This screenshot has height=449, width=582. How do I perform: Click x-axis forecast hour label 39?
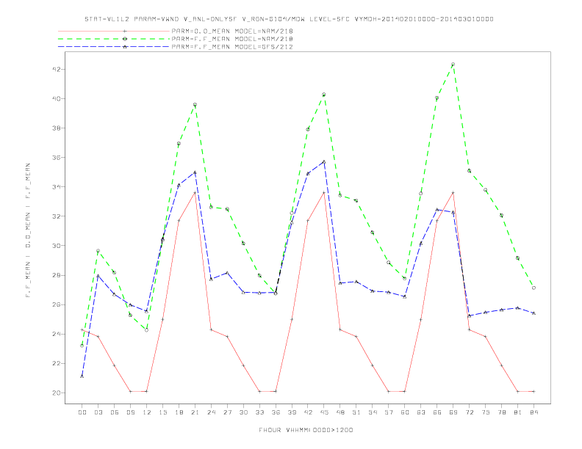[292, 412]
